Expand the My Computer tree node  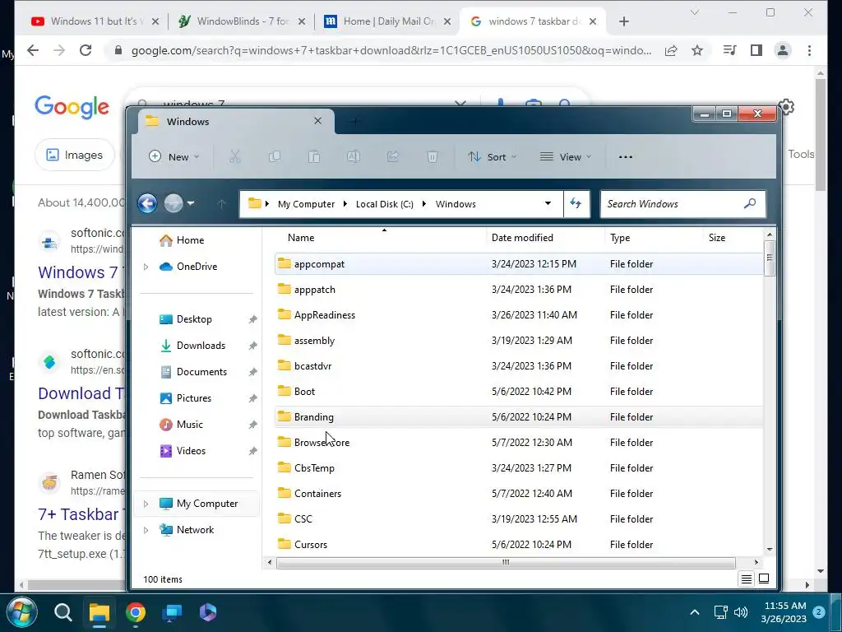(146, 504)
